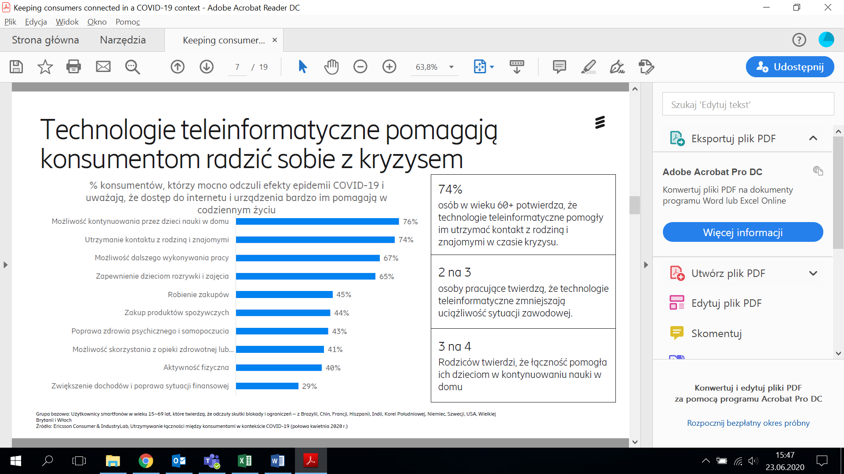844x474 pixels.
Task: Open Excel from the taskbar
Action: pyautogui.click(x=244, y=461)
